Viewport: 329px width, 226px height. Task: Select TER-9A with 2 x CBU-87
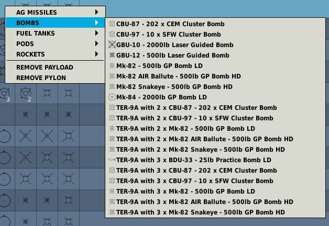pyautogui.click(x=215, y=108)
